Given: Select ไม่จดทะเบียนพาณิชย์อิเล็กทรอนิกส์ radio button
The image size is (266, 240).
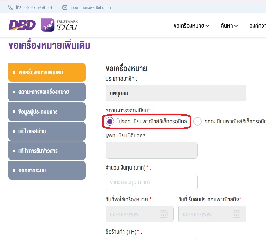Looking at the screenshot, I should tap(110, 122).
